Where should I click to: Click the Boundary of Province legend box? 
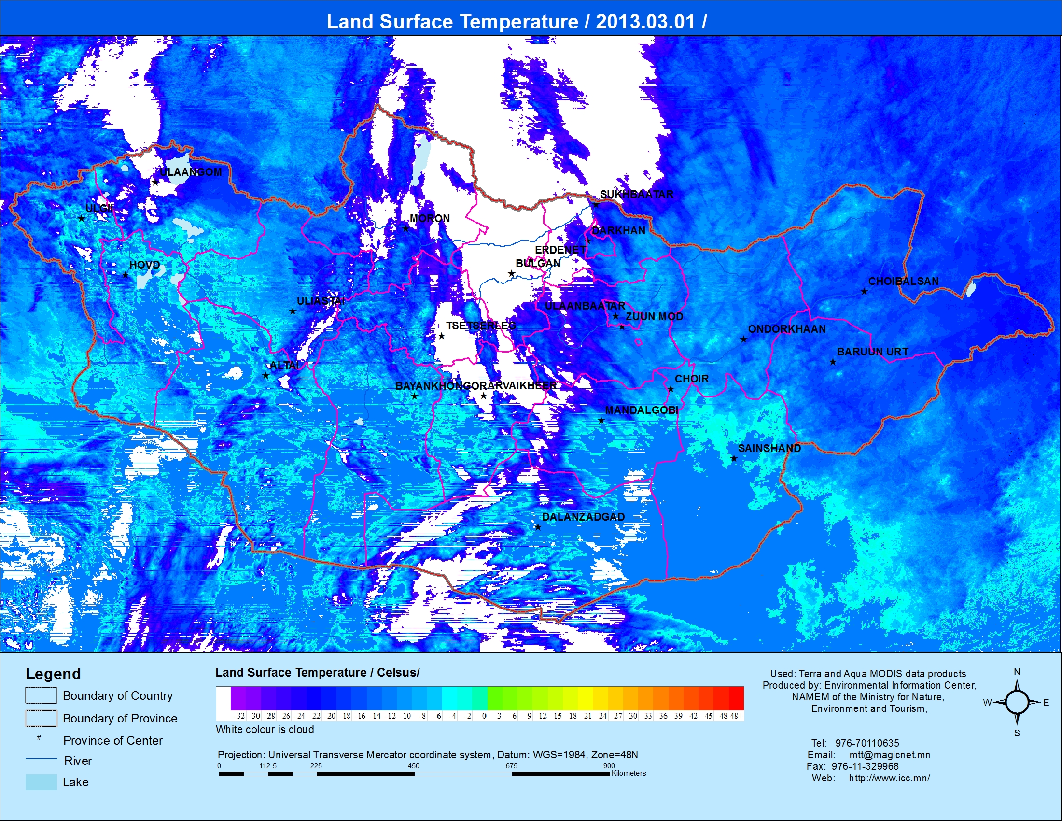click(x=41, y=719)
